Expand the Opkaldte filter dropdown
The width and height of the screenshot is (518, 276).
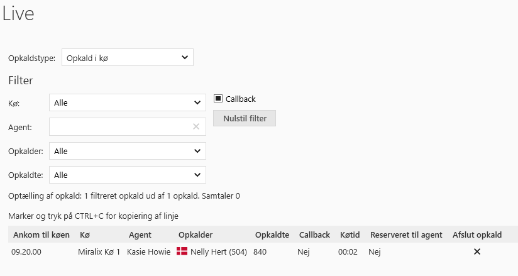[127, 175]
